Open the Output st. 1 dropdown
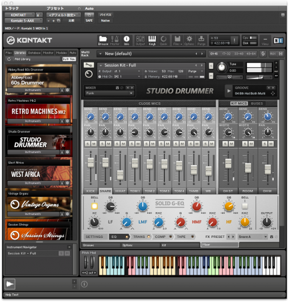289x302 pixels. [119, 71]
